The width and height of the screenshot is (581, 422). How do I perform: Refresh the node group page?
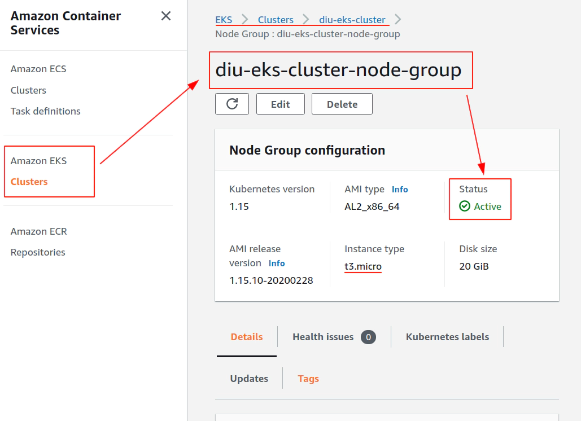pos(232,104)
